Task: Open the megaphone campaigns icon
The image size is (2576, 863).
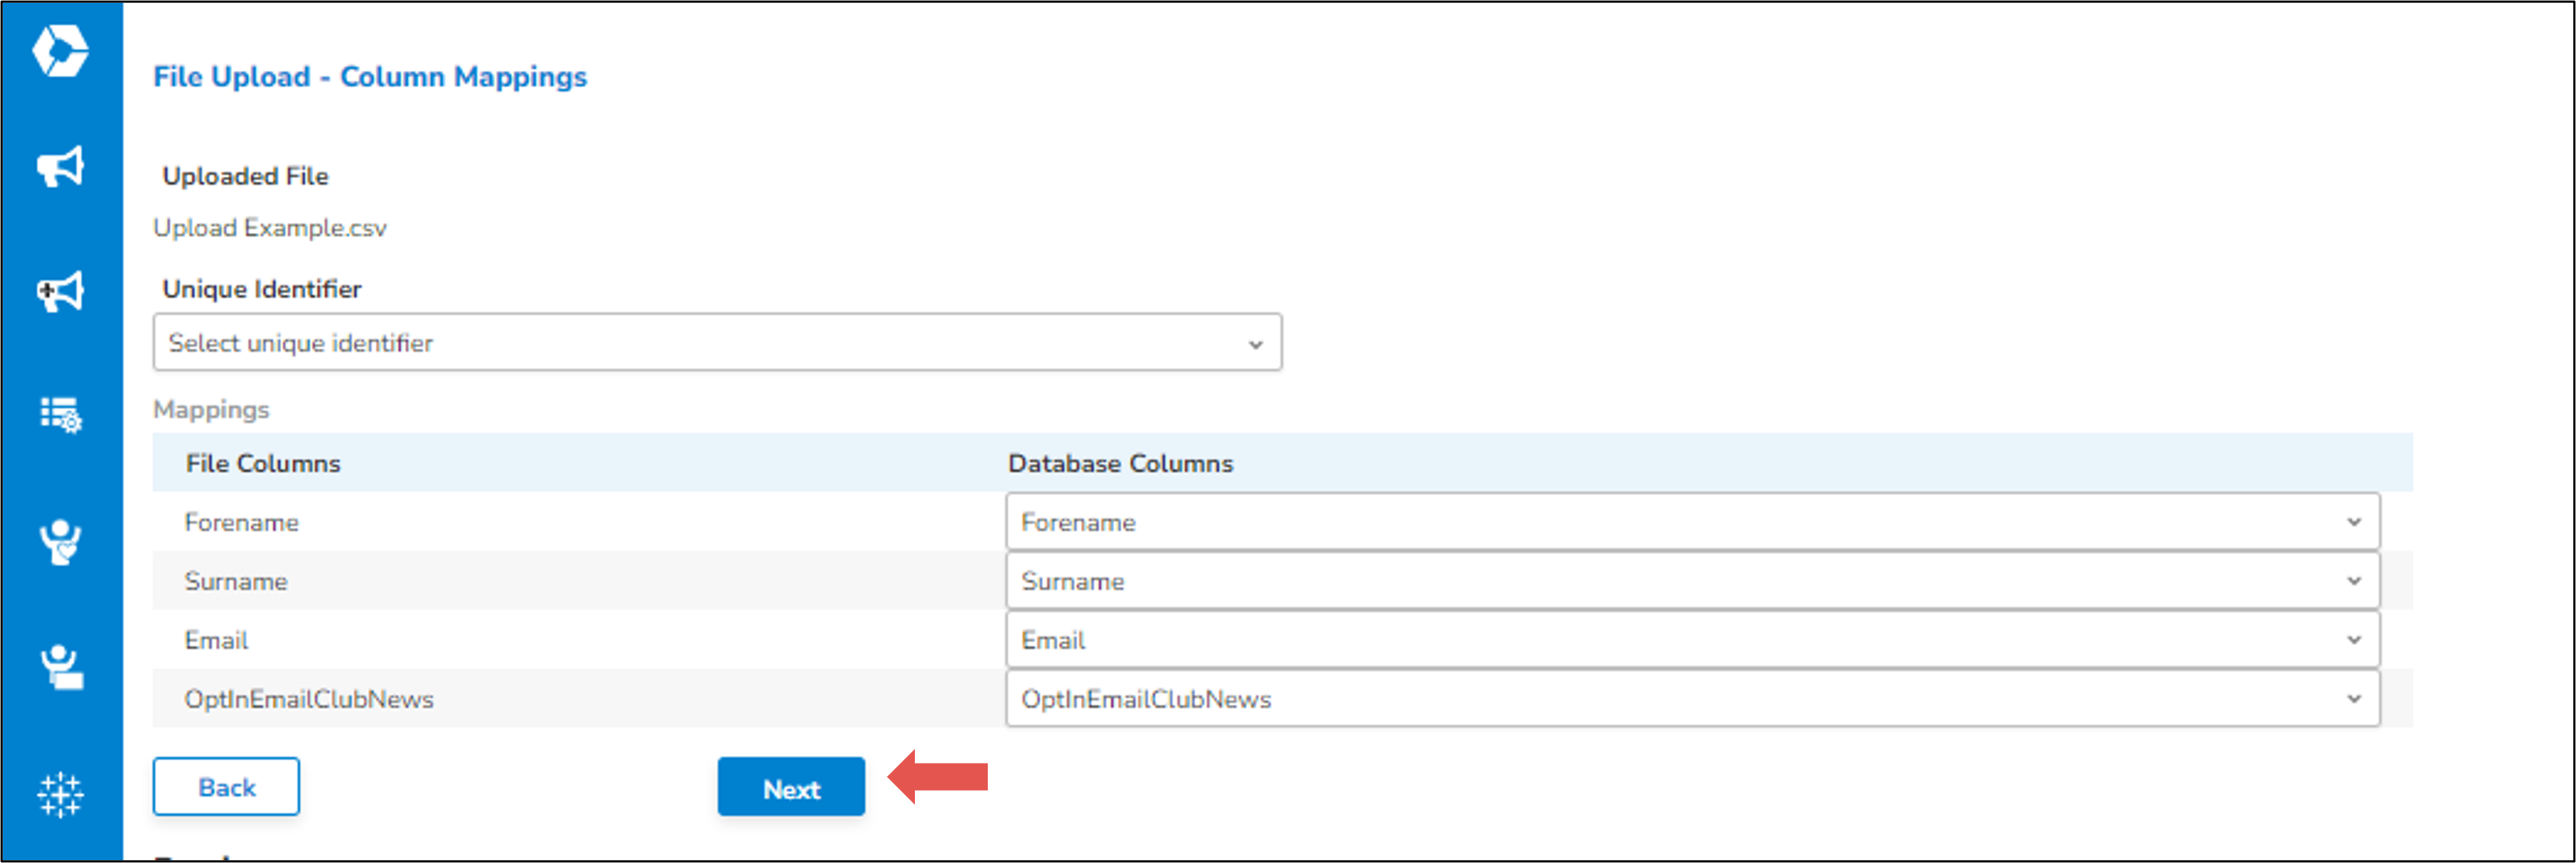Action: click(x=60, y=167)
